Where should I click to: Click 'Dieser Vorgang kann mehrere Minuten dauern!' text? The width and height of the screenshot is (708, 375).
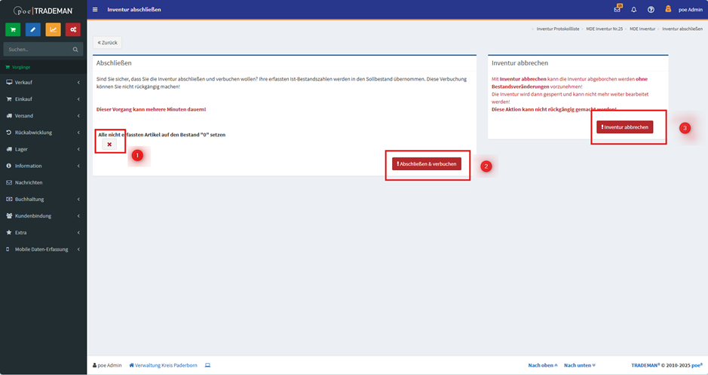(151, 109)
